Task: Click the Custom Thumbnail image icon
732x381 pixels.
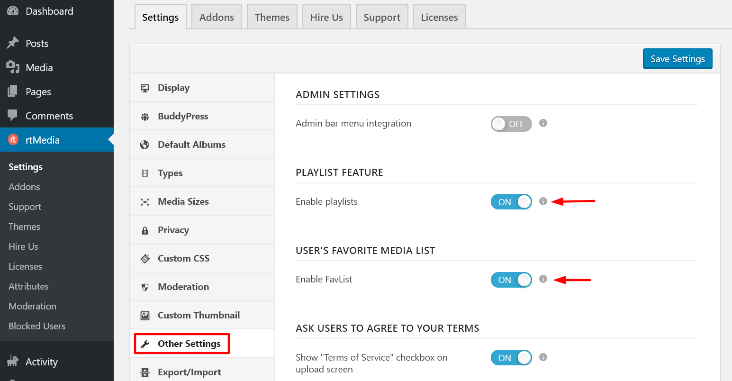Action: click(x=145, y=315)
